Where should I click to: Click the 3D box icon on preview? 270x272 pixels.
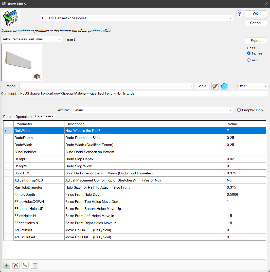37,76
